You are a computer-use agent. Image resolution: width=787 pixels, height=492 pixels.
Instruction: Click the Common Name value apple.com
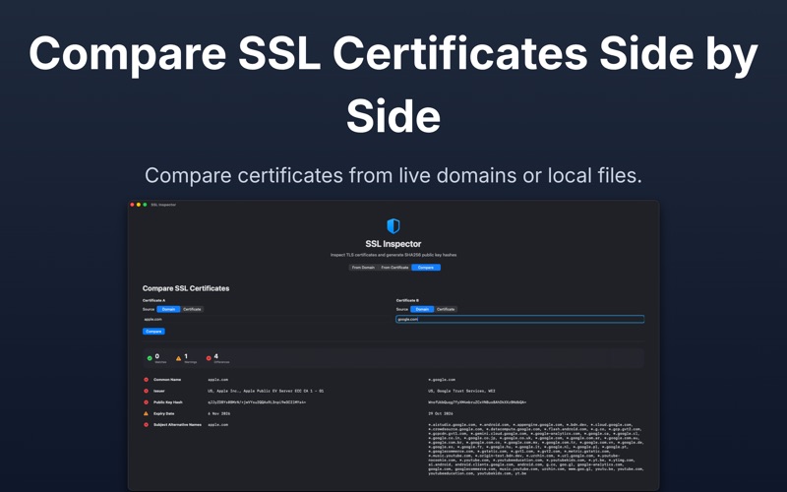(217, 380)
